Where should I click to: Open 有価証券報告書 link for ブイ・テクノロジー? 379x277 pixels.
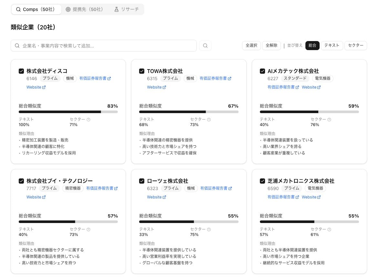coord(102,188)
